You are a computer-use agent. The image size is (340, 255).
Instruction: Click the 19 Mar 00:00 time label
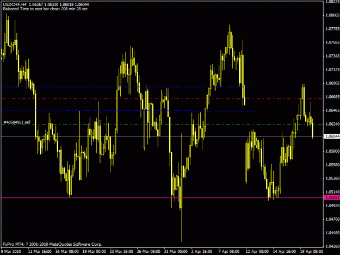point(94,252)
